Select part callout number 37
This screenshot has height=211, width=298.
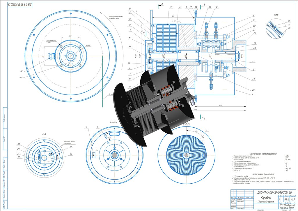pos(191,7)
